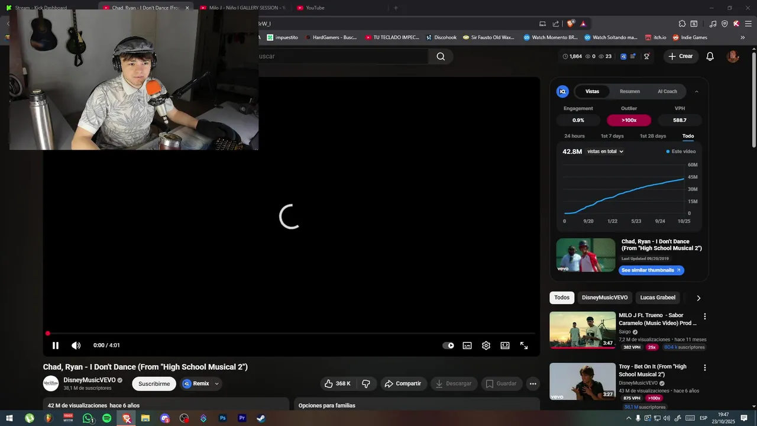757x426 pixels.
Task: Collapse the vidIQ panel with the chevron
Action: coord(697,91)
